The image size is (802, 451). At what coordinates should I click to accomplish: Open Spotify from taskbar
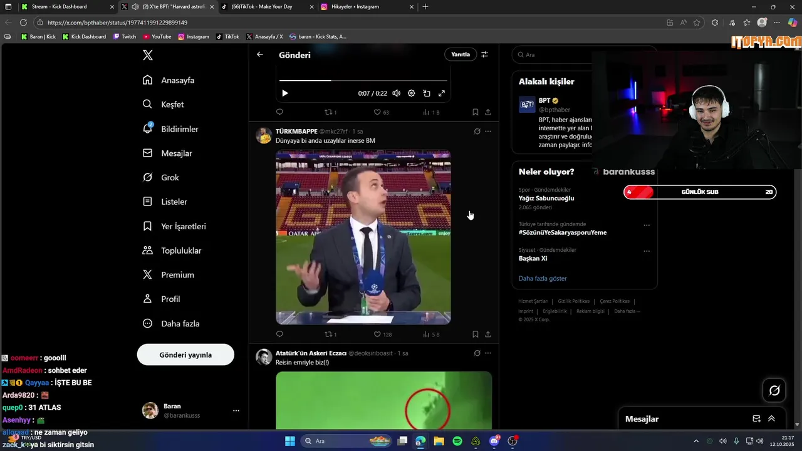pyautogui.click(x=457, y=441)
